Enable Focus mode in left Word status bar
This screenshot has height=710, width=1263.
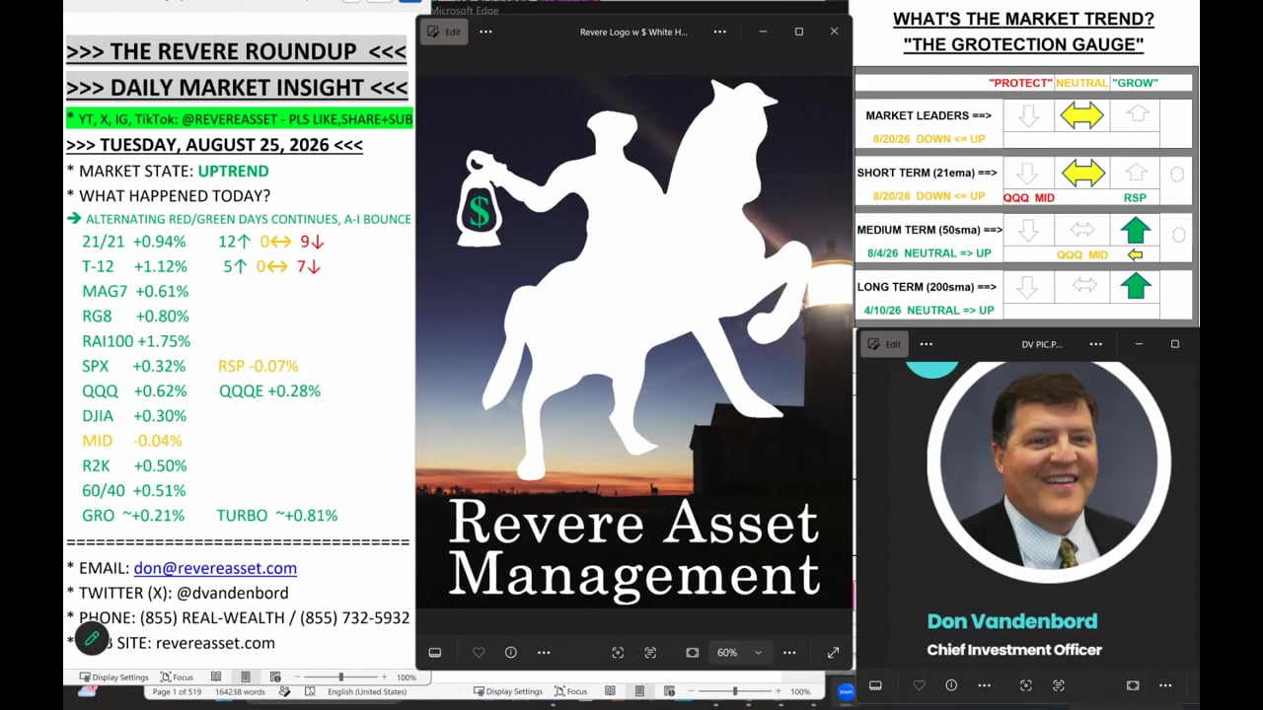click(177, 677)
